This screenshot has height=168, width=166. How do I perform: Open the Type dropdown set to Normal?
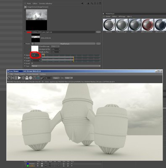click(x=66, y=66)
